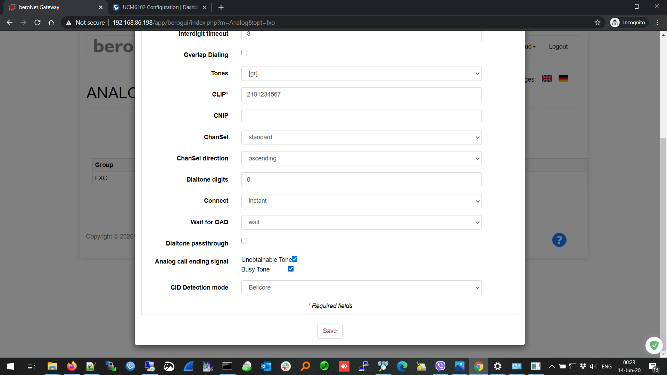Uncheck the Busy Tone option
Viewport: 667px width, 375px height.
pyautogui.click(x=291, y=269)
